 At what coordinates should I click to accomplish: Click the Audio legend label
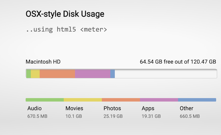click(34, 108)
